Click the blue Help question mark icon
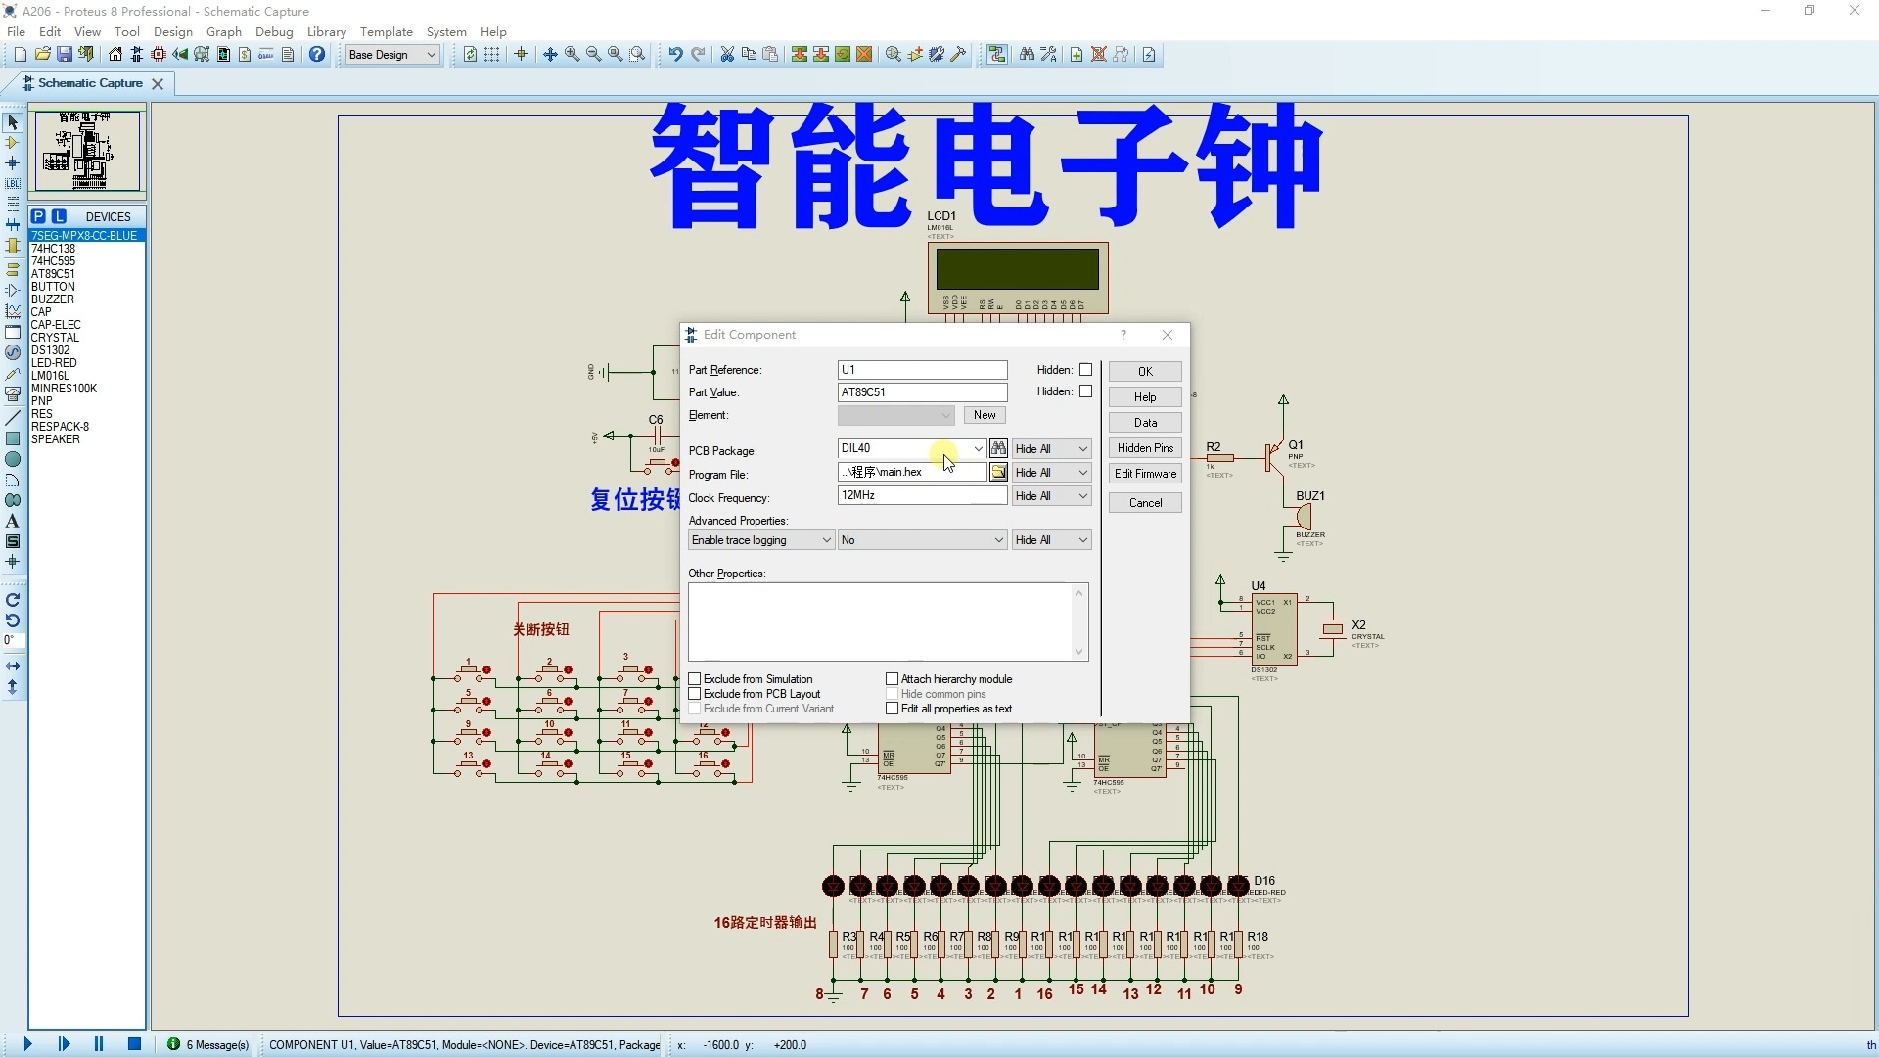 click(316, 55)
